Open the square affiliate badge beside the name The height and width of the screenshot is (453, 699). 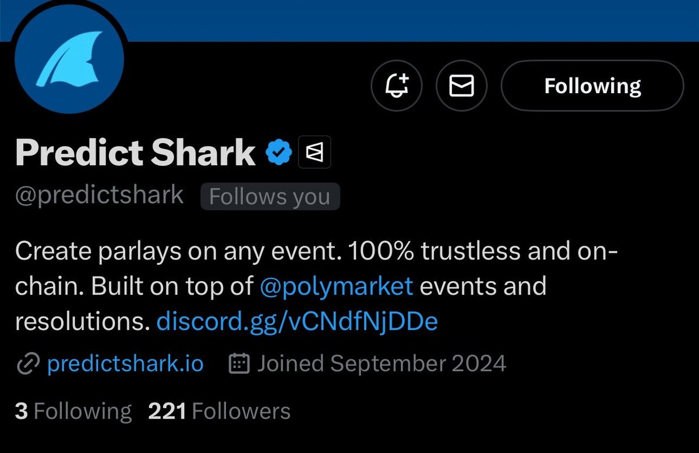[x=315, y=153]
